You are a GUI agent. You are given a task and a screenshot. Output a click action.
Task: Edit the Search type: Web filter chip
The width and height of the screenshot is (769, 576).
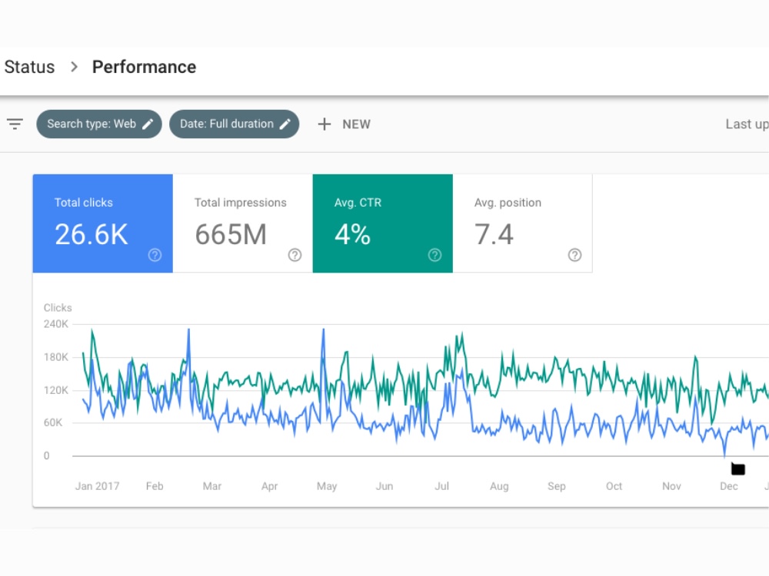pos(99,124)
